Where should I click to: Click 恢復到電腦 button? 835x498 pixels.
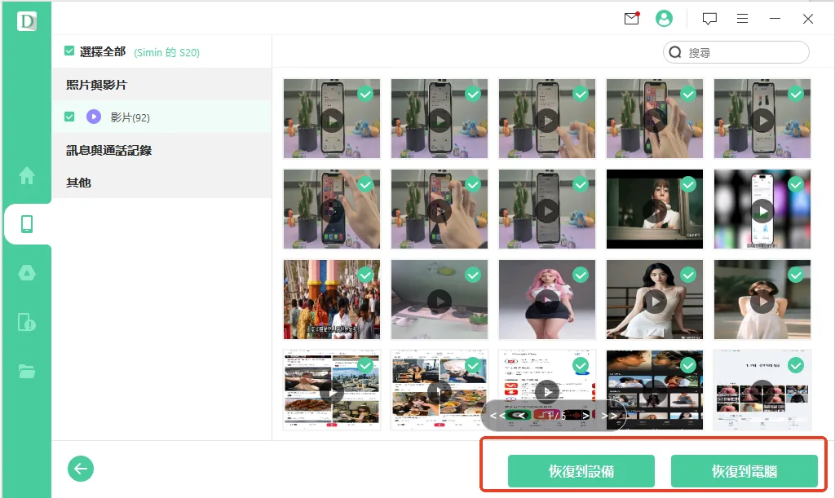click(744, 471)
